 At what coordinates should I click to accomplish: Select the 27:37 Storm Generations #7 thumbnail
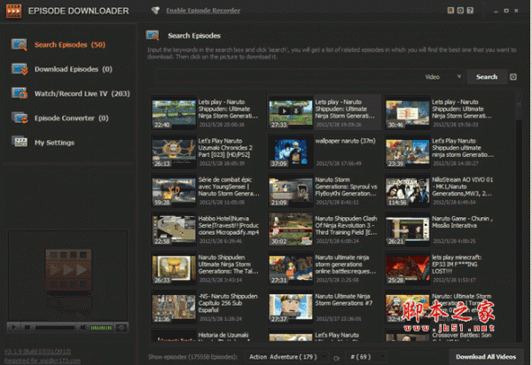[x=291, y=308]
